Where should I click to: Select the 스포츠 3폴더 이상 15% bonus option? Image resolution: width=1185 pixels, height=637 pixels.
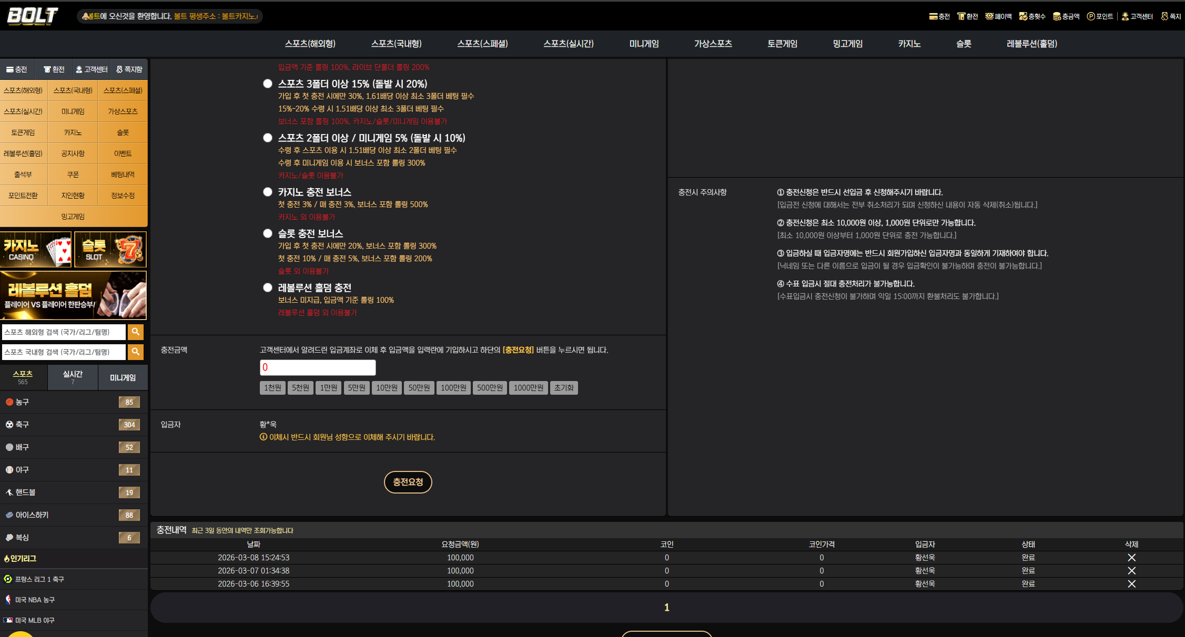[268, 84]
